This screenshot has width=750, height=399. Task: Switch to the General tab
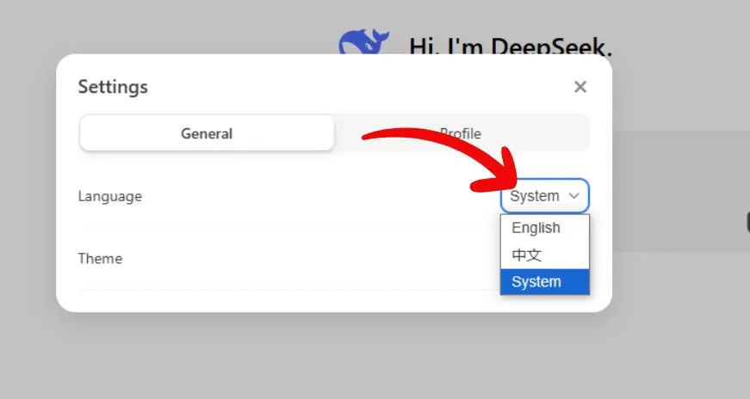207,133
